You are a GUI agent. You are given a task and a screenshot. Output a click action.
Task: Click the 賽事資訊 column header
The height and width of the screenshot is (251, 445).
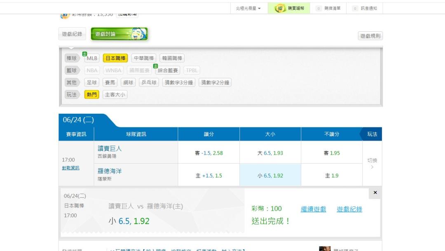coord(76,134)
